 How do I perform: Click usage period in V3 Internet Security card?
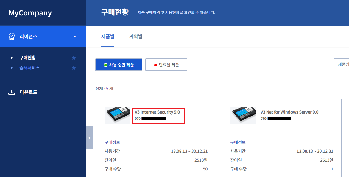[189, 151]
